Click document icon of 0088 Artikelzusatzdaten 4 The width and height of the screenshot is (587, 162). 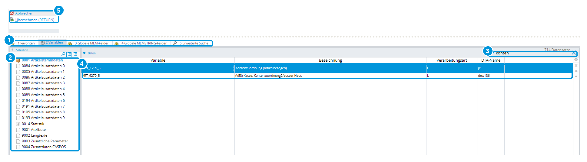click(x=18, y=89)
